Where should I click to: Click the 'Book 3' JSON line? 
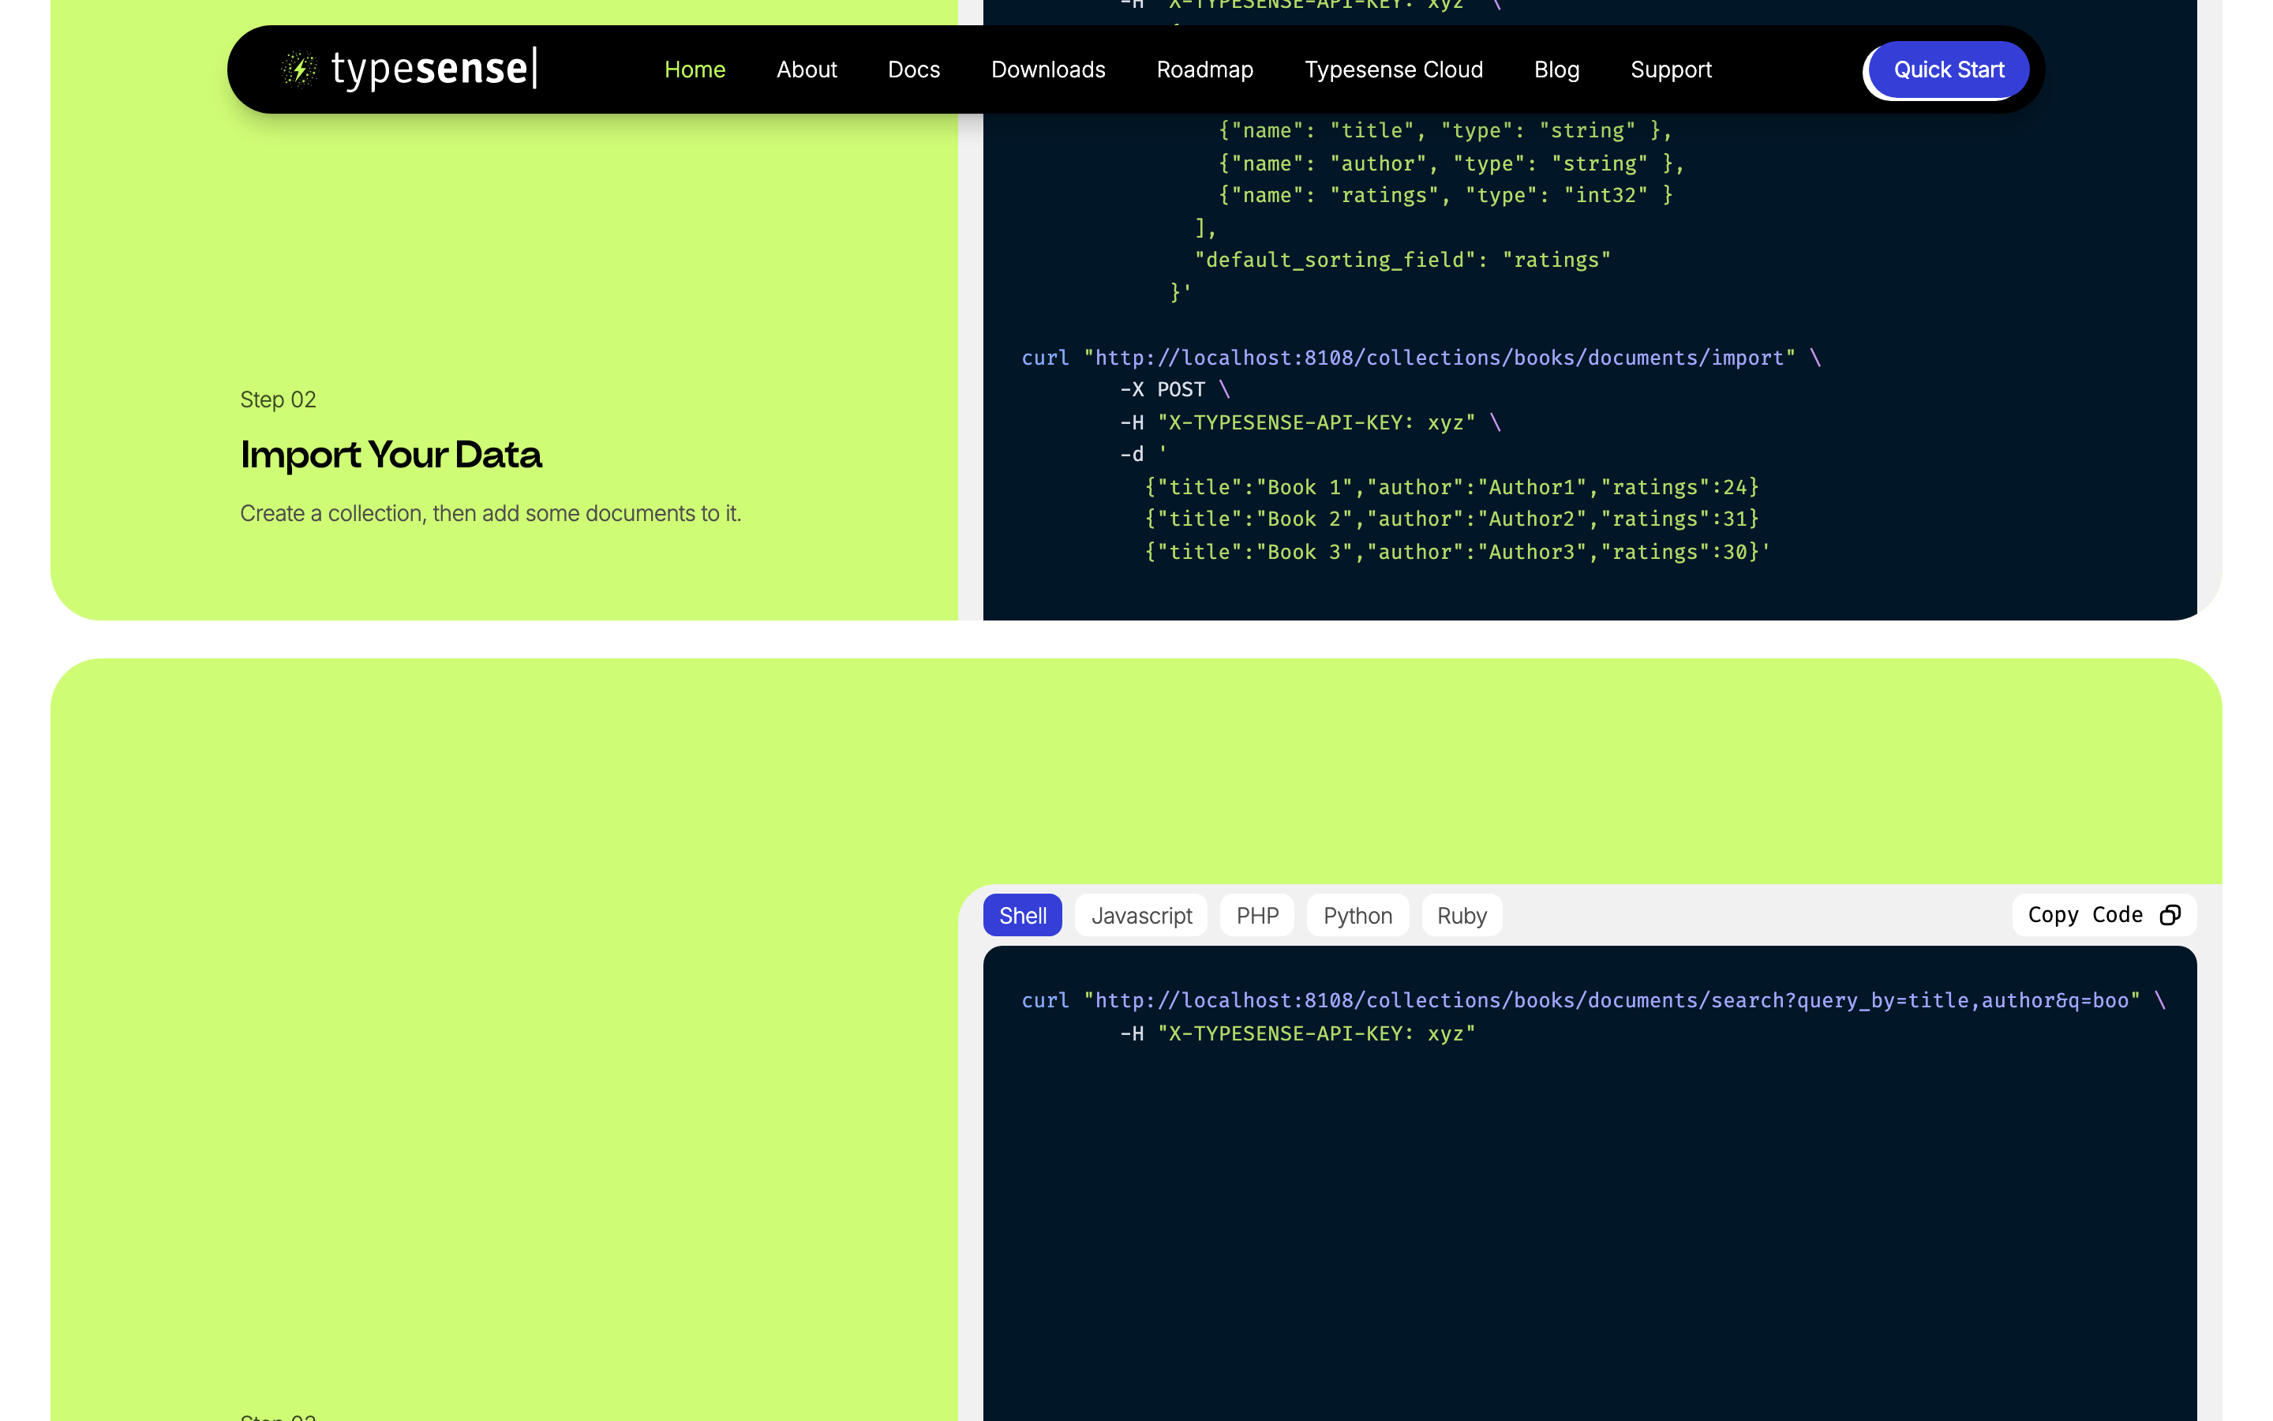[1457, 552]
